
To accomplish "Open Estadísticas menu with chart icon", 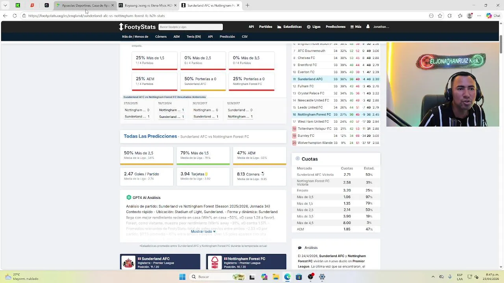I will pos(289,27).
